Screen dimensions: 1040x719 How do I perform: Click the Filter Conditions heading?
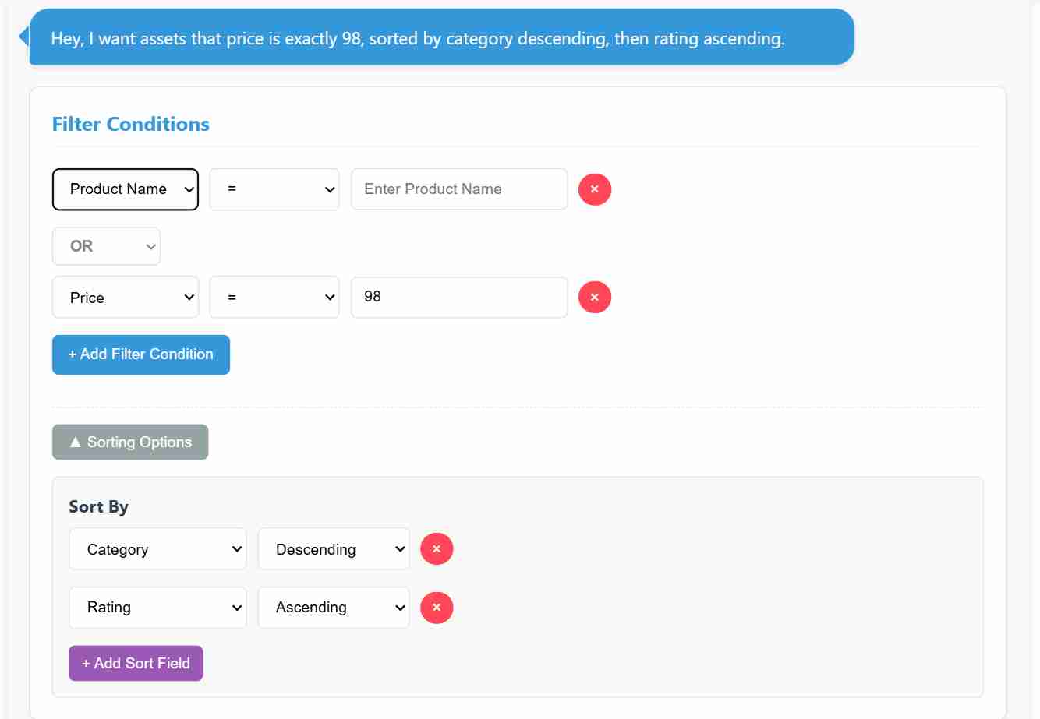pyautogui.click(x=131, y=124)
